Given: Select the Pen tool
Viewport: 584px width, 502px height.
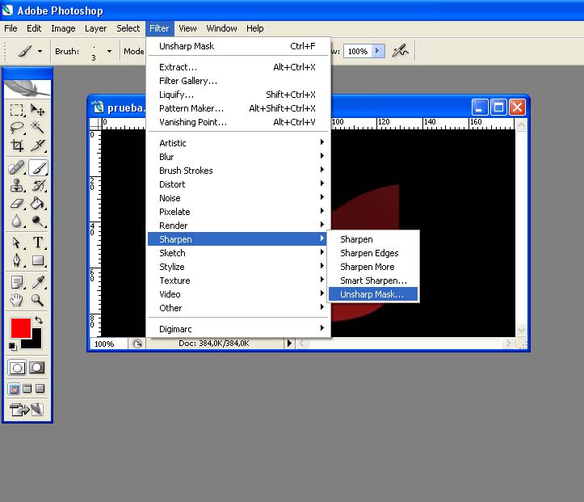Looking at the screenshot, I should pos(16,260).
